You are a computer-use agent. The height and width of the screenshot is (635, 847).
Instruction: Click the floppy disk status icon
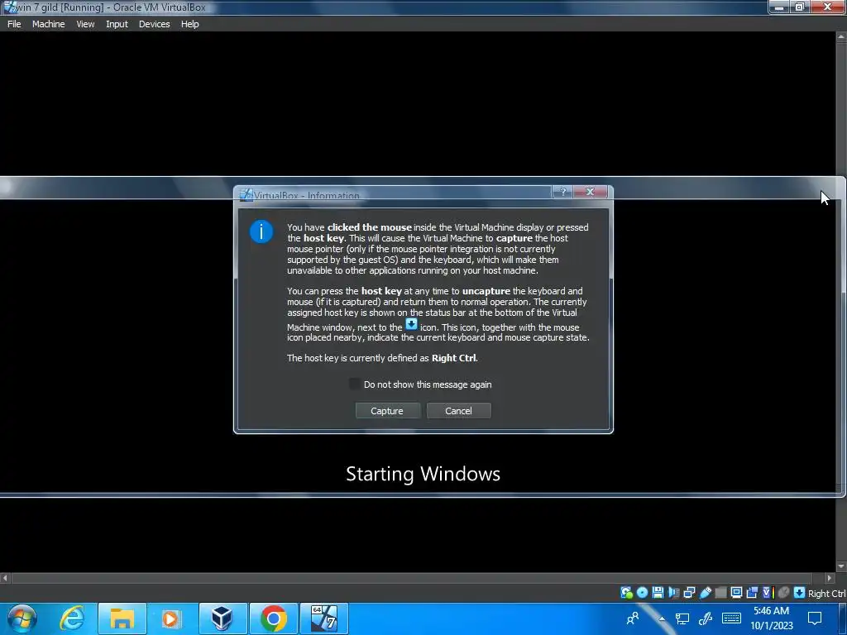pos(658,592)
